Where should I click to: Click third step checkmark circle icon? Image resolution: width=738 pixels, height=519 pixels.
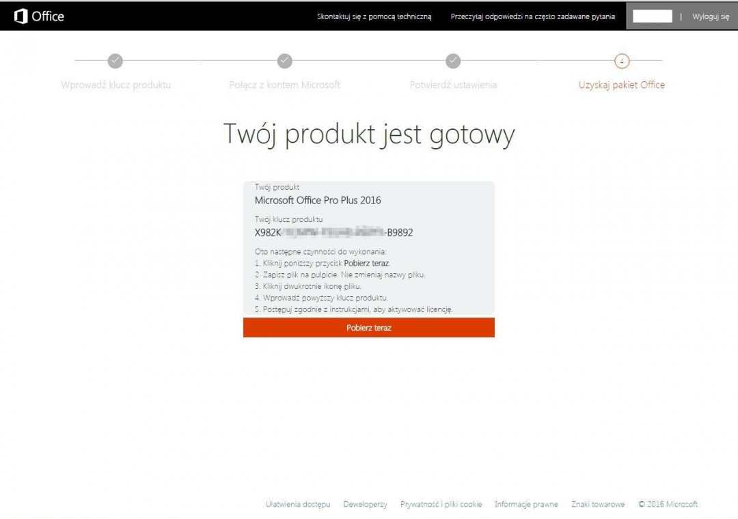coord(453,61)
